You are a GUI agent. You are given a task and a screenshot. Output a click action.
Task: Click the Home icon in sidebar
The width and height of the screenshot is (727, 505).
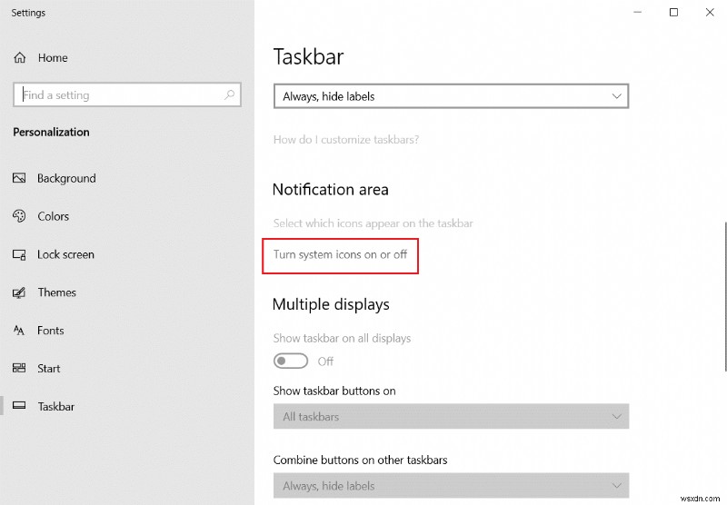(19, 58)
